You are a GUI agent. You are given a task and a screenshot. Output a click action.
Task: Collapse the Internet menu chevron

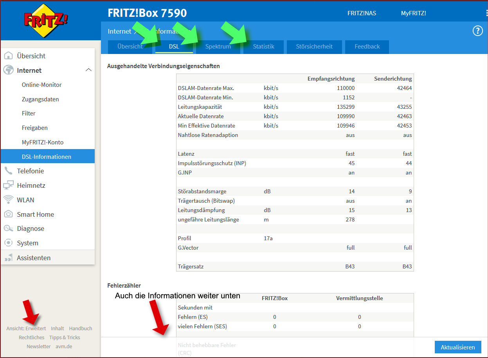[88, 70]
